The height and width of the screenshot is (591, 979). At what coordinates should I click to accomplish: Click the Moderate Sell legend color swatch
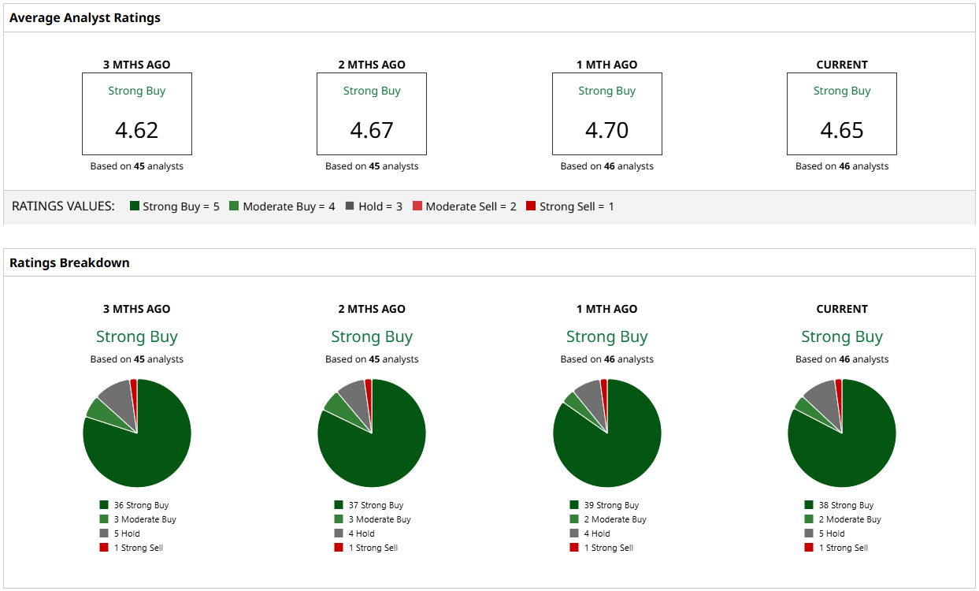click(417, 206)
